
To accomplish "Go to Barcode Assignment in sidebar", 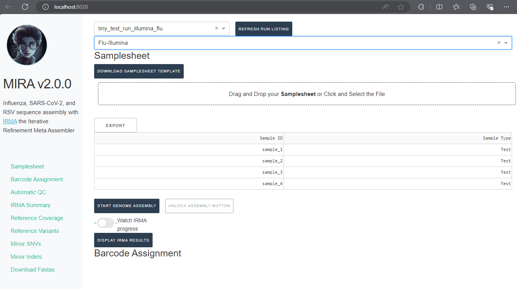I will pos(37,179).
